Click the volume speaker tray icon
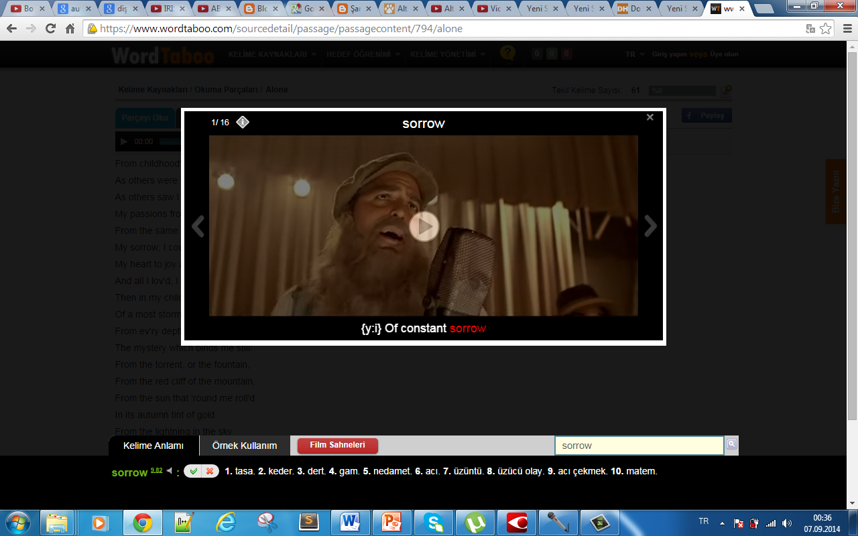Viewport: 858px width, 536px height. click(786, 523)
